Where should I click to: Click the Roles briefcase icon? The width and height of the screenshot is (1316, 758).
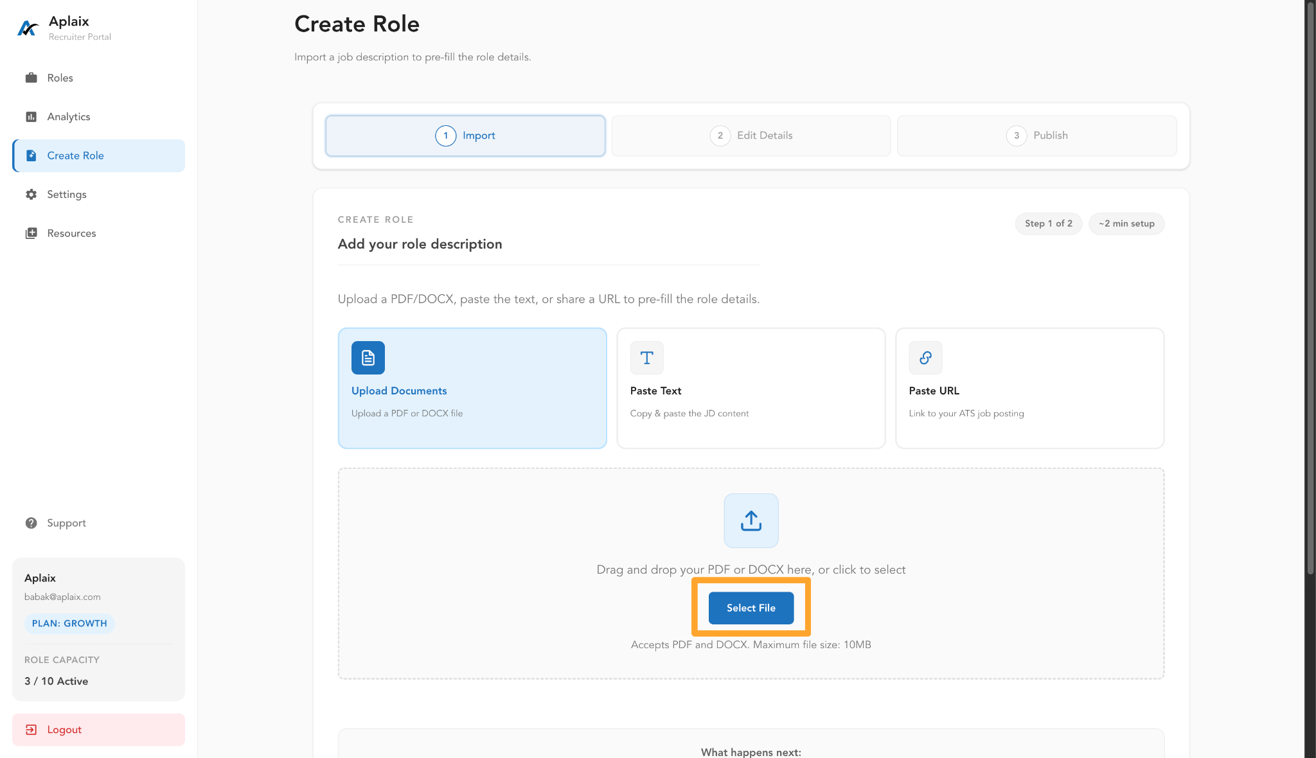click(31, 78)
